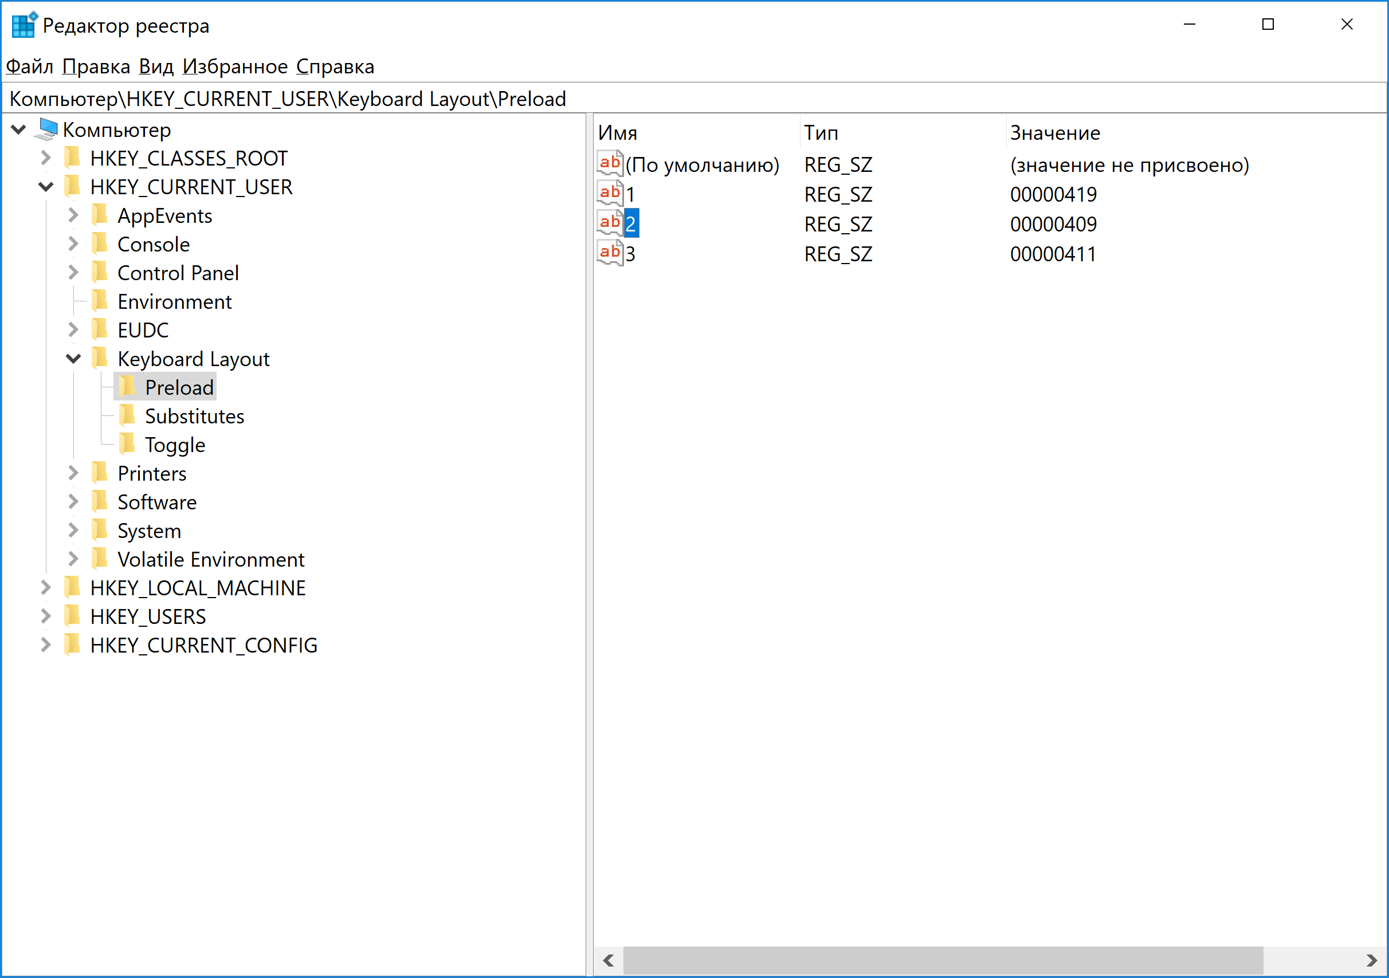Click the string icon for value 3

coord(609,253)
